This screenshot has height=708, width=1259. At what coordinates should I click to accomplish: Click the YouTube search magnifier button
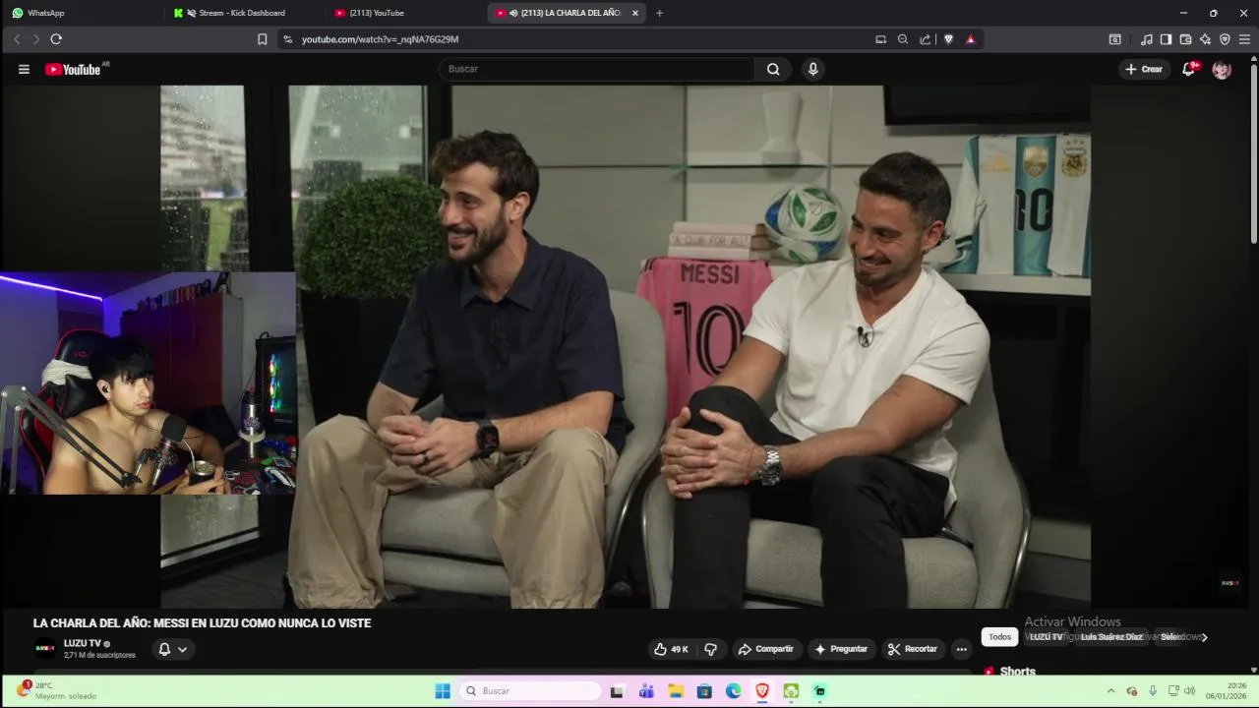coord(773,69)
